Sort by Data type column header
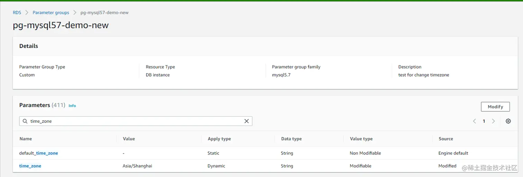Image resolution: width=523 pixels, height=177 pixels. 291,139
